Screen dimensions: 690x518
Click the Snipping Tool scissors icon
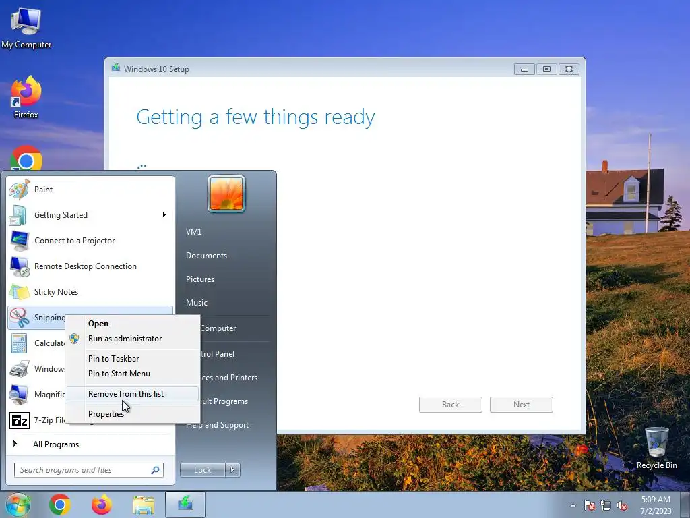point(20,317)
